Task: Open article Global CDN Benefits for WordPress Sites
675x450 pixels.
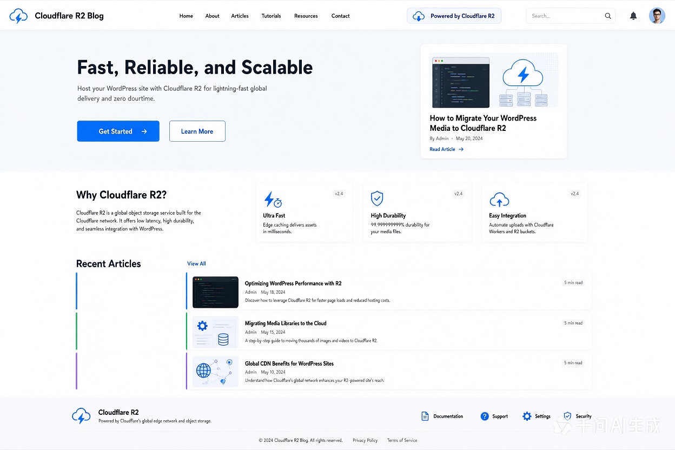Action: (289, 363)
